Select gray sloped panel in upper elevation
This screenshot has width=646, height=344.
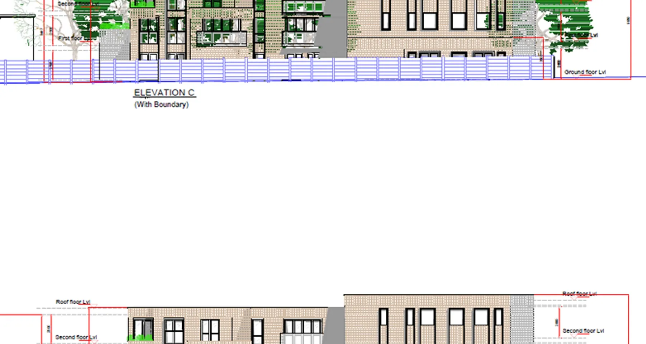pos(332,32)
